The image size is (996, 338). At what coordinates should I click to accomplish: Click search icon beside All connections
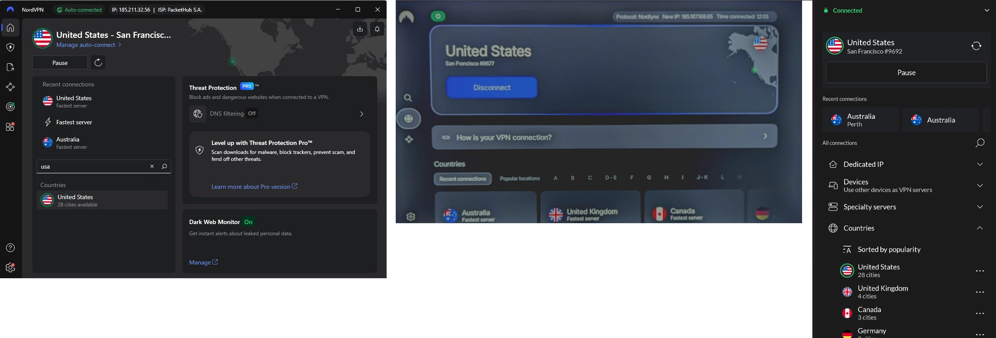tap(980, 143)
